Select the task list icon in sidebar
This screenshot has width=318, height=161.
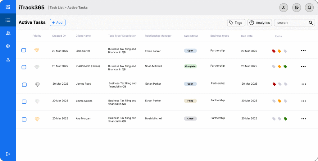pyautogui.click(x=8, y=20)
